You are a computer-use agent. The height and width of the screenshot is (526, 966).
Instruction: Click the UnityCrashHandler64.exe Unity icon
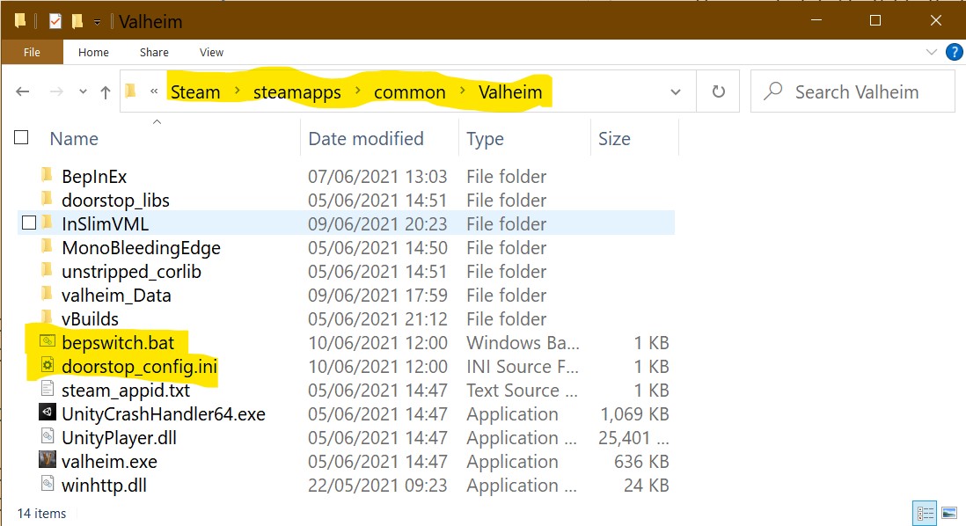pos(48,413)
